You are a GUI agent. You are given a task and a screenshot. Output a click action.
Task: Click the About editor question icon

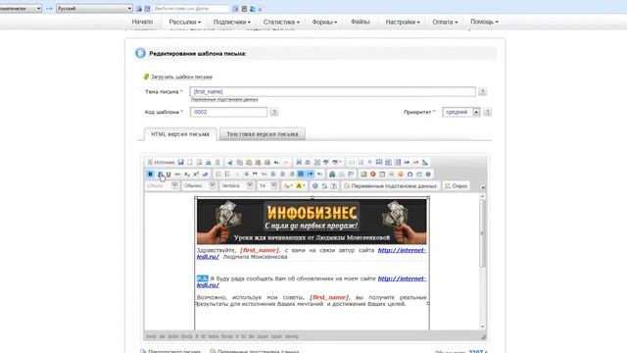(x=333, y=186)
